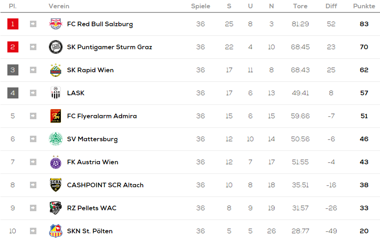Click the SV Mattersburg green logo
This screenshot has height=242, width=380.
point(55,139)
